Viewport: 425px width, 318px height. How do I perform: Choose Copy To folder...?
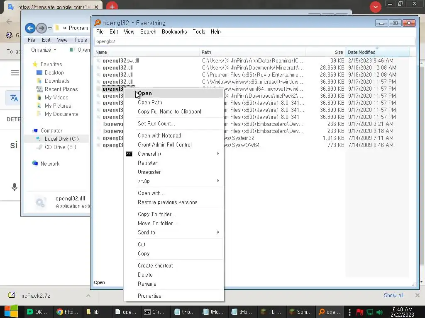[173, 214]
